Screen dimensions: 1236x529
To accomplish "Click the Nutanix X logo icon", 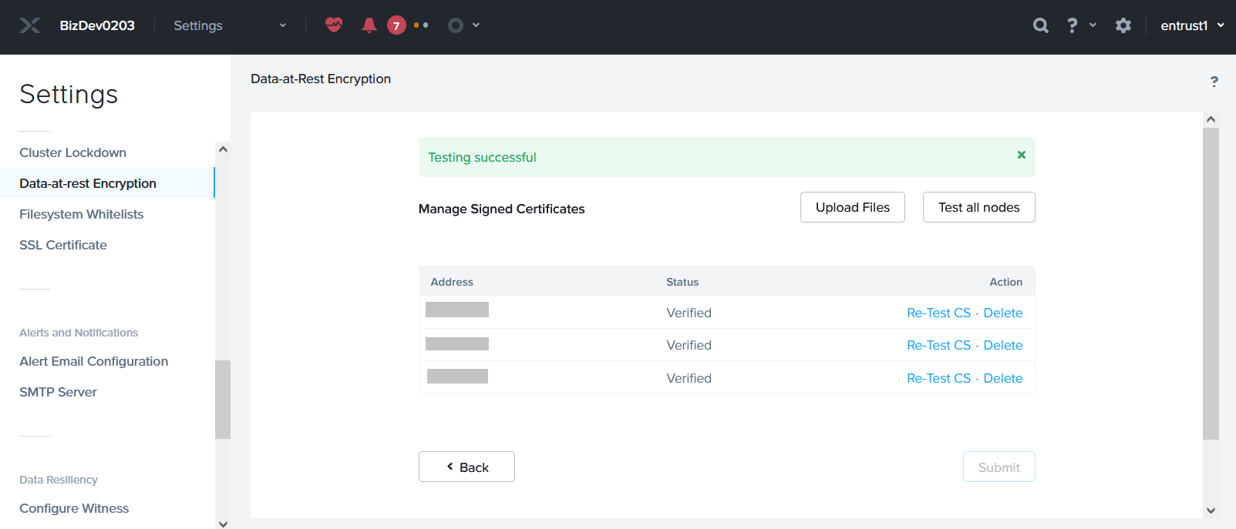I will 30,25.
